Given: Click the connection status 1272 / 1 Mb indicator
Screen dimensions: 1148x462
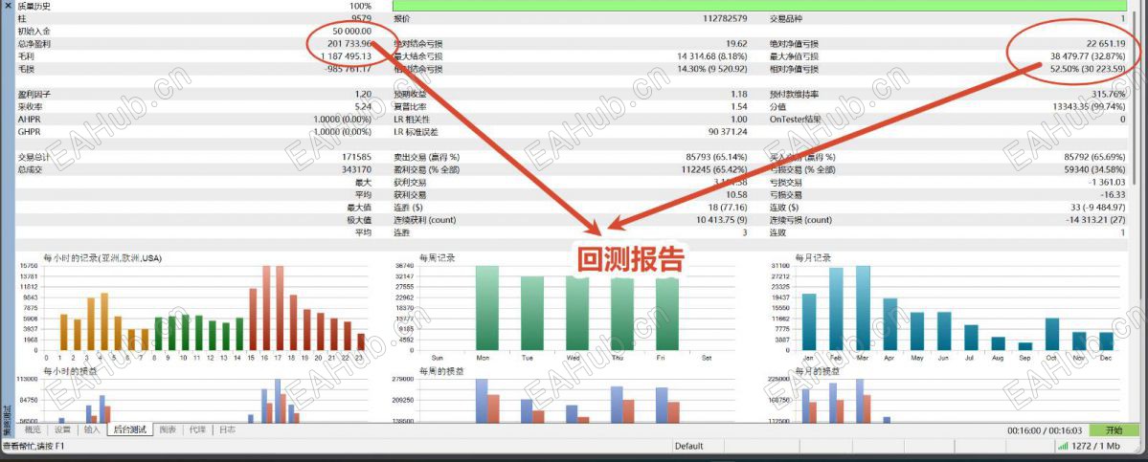Looking at the screenshot, I should 1090,446.
